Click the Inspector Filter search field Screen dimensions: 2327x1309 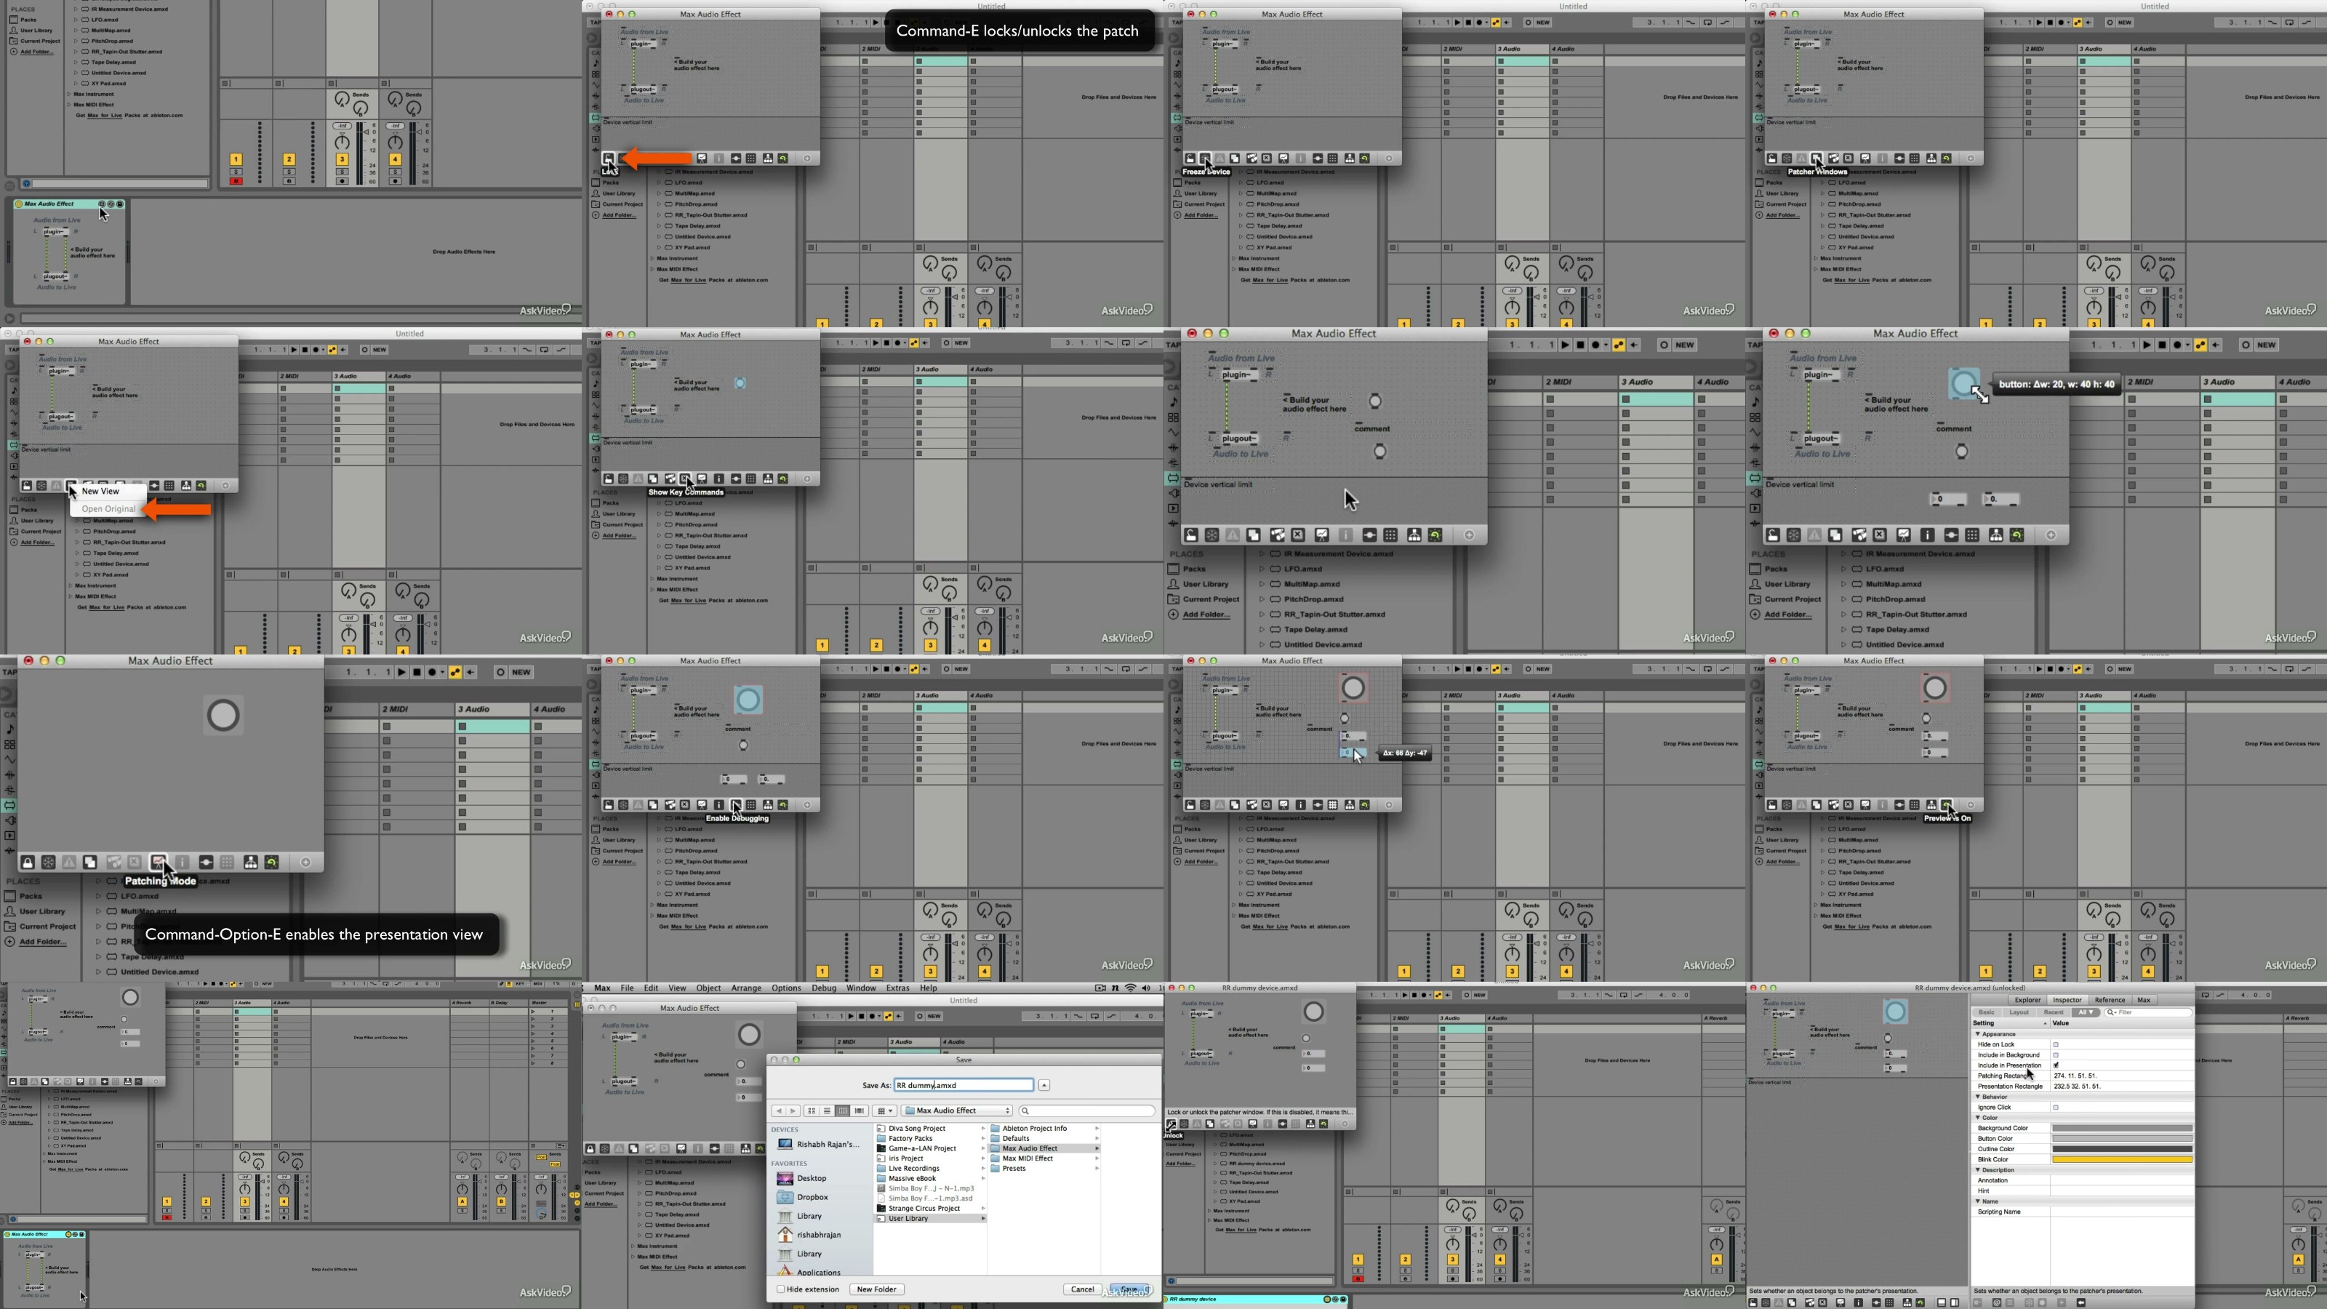pos(2148,1013)
